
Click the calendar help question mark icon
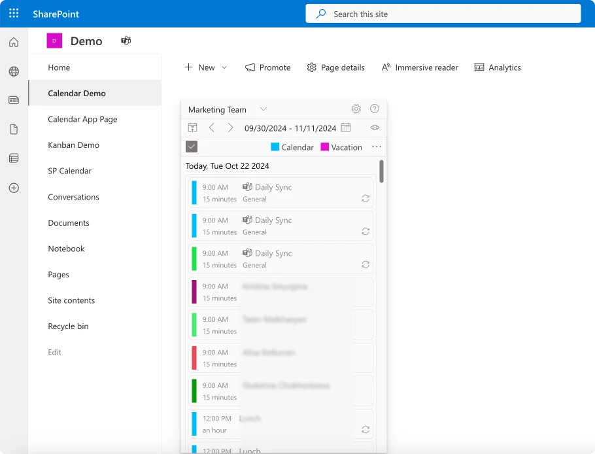(375, 109)
